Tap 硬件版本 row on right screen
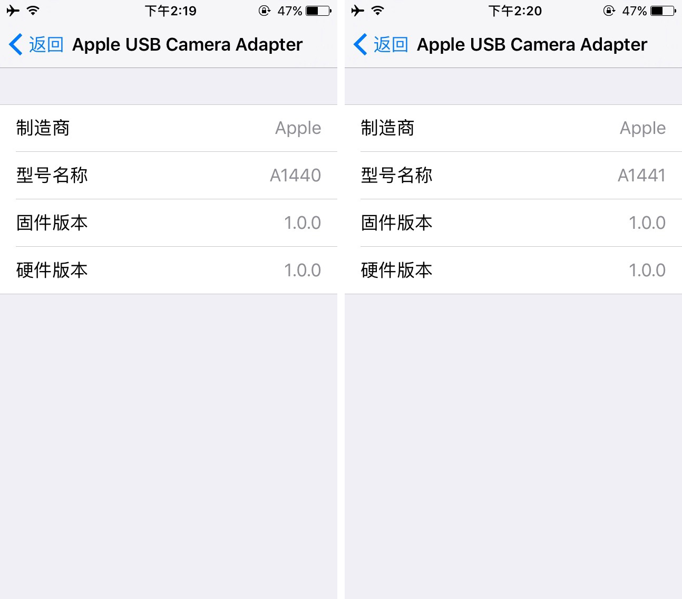682x599 pixels. click(x=513, y=270)
